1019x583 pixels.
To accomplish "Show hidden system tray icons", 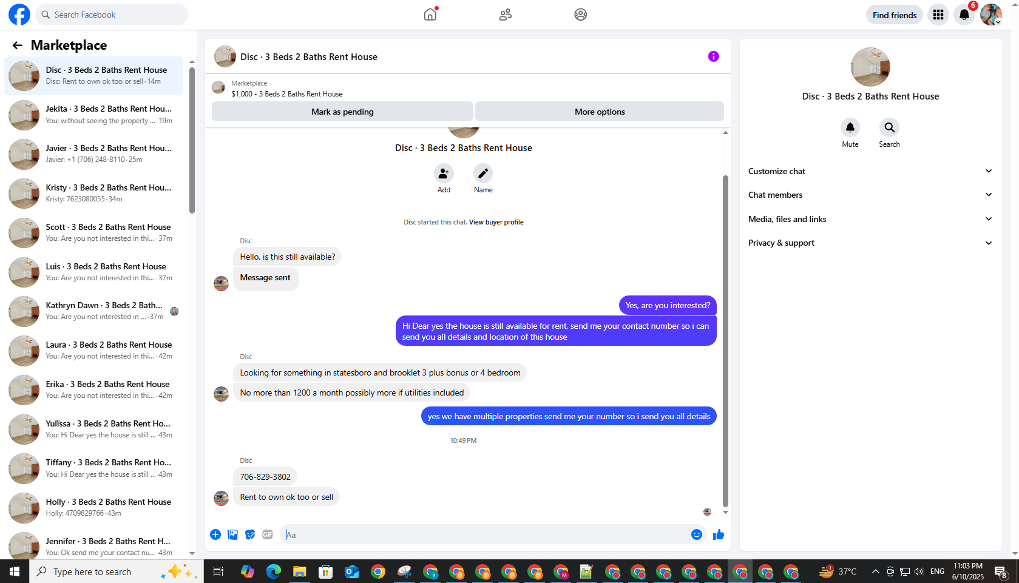I will (875, 571).
